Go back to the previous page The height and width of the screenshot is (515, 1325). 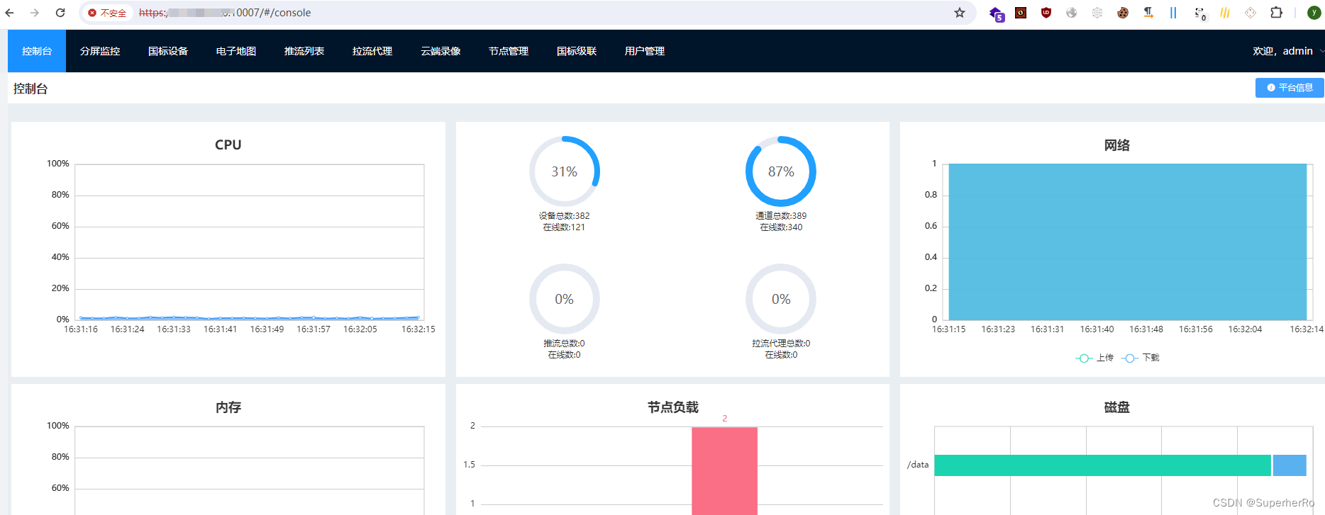[x=10, y=13]
